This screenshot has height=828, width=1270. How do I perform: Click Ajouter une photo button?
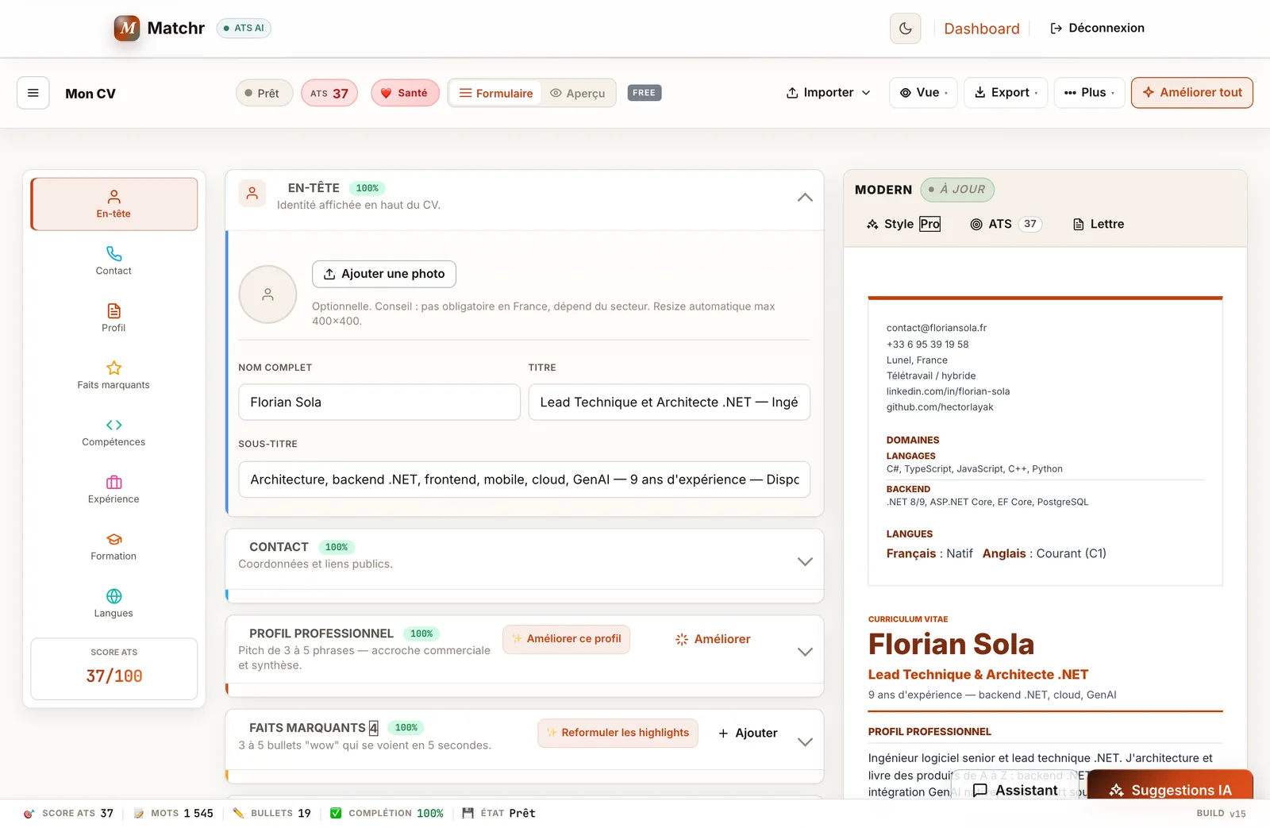tap(384, 274)
